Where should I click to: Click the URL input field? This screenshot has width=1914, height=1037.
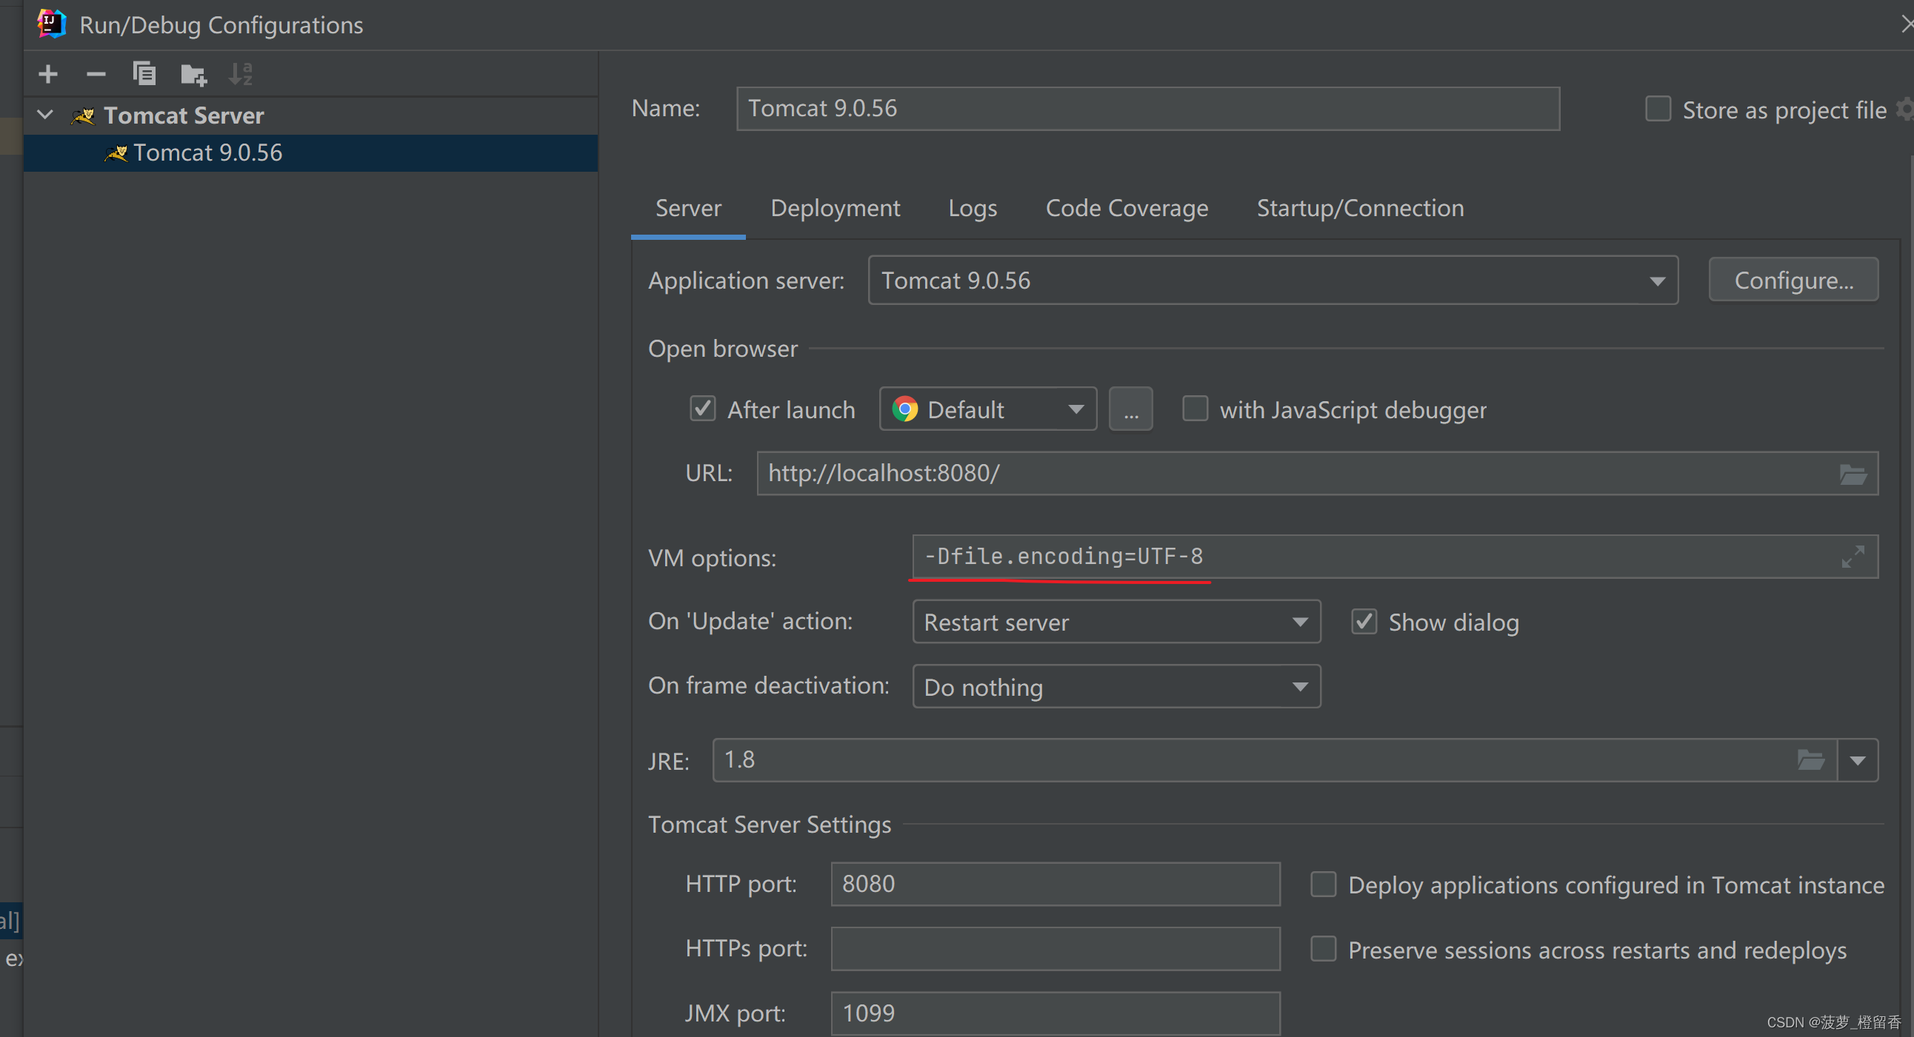pos(1318,474)
